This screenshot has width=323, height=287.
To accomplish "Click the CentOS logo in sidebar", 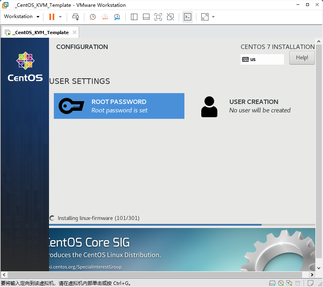I will tap(25, 67).
